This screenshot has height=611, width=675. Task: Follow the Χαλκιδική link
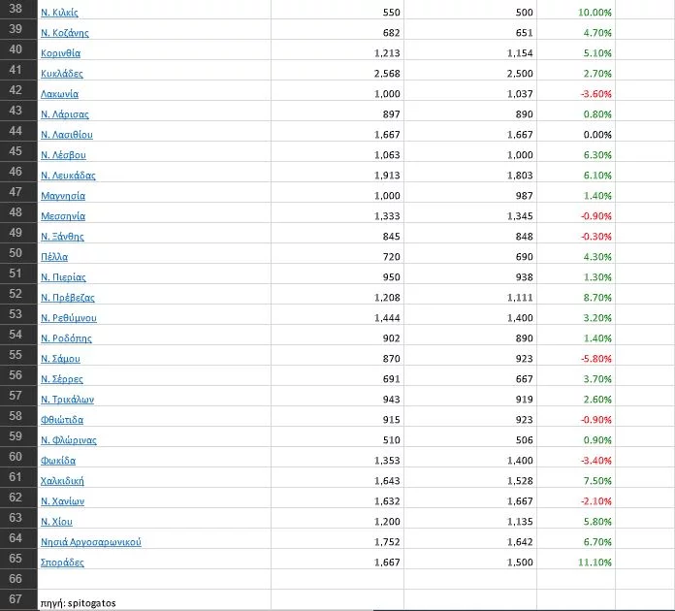[62, 481]
